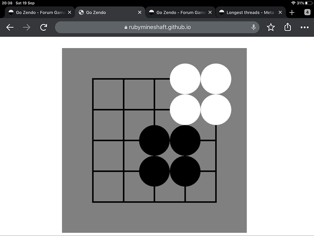The image size is (314, 236).
Task: Click the top-right corner white stone
Action: point(216,79)
